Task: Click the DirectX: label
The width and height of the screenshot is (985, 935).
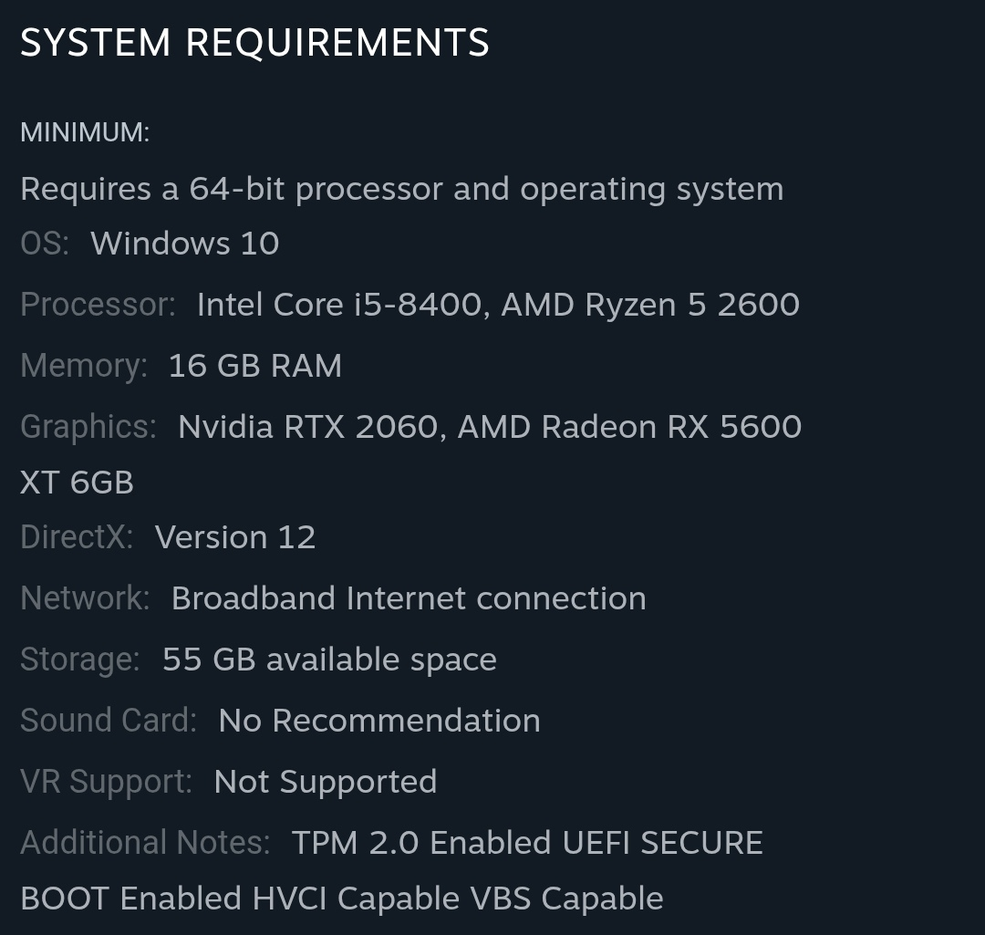Action: [77, 537]
